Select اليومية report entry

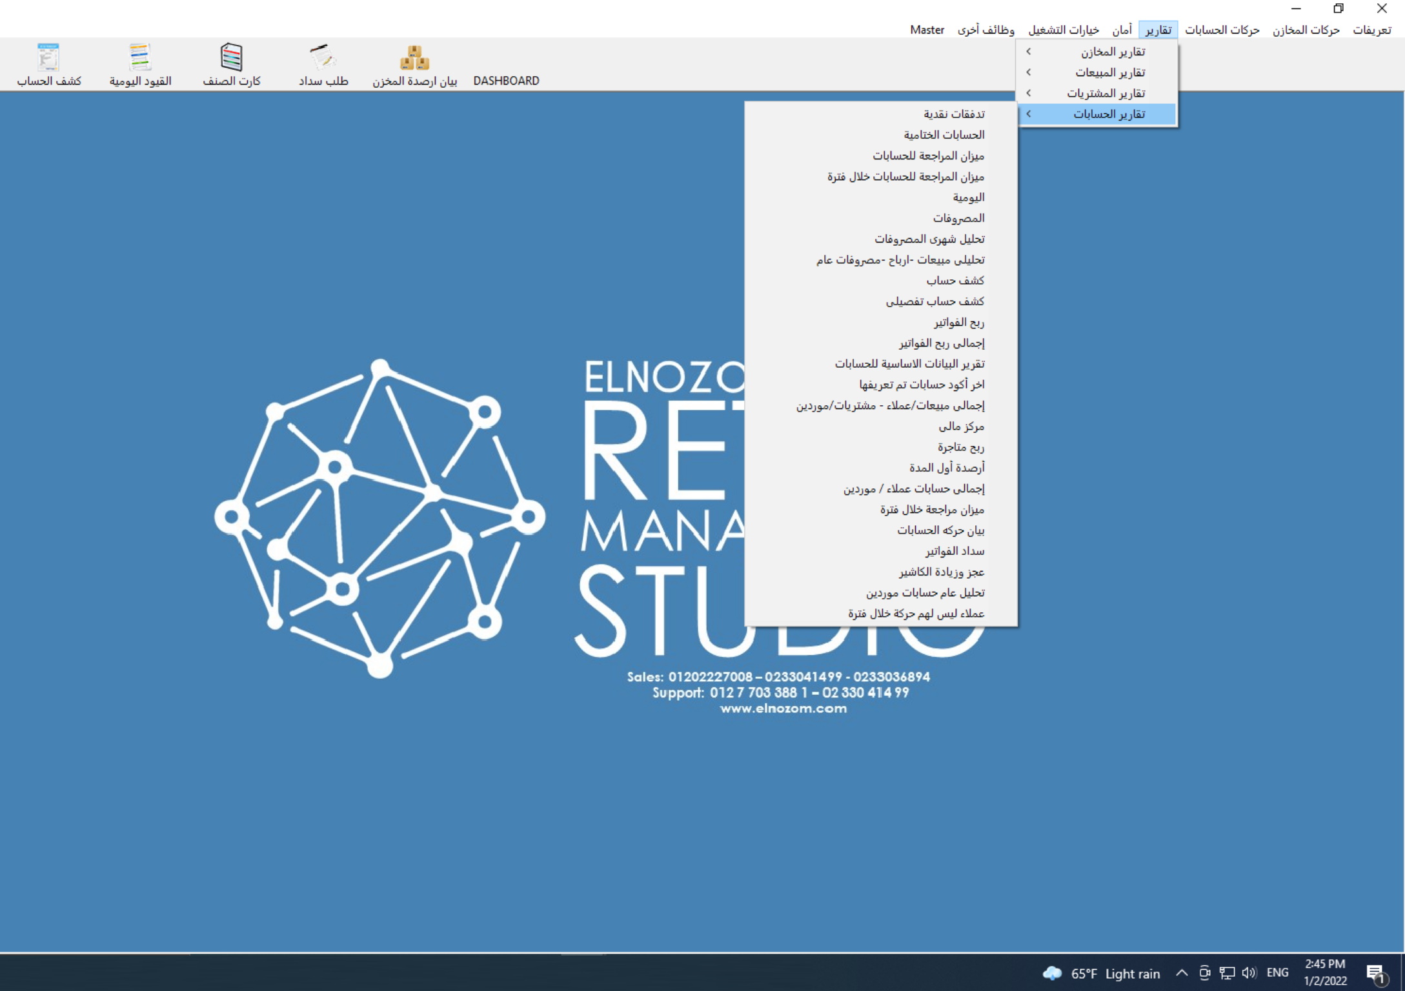click(882, 197)
